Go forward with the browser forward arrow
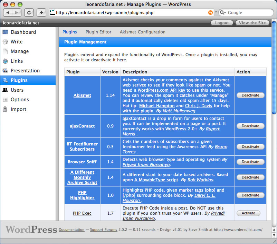The height and width of the screenshot is (244, 277). (x=17, y=12)
